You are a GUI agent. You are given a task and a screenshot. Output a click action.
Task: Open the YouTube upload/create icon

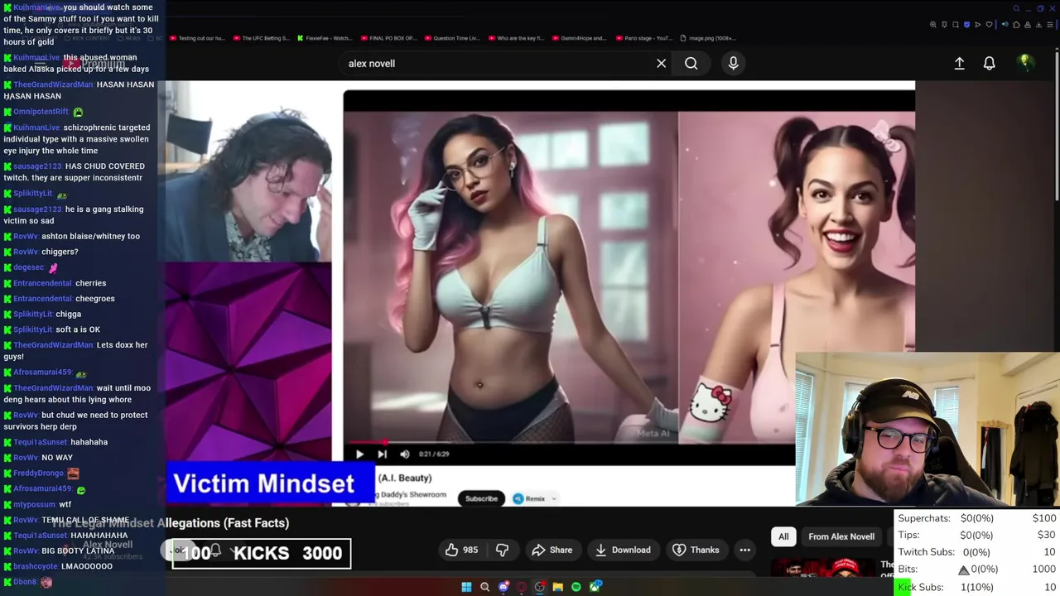pos(959,63)
